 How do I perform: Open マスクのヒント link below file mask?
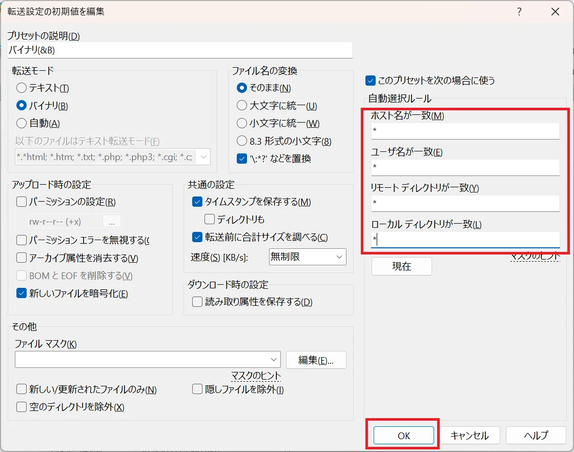pyautogui.click(x=256, y=376)
